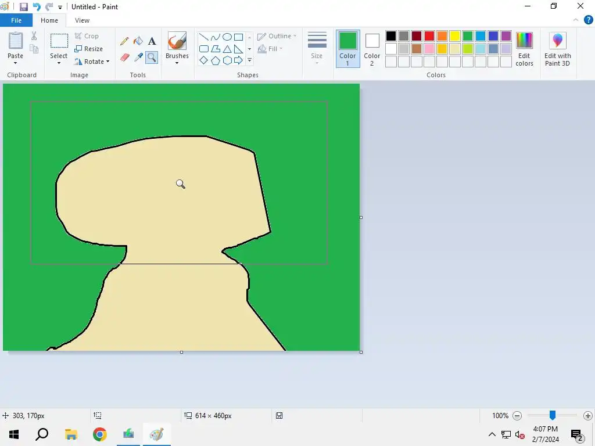The width and height of the screenshot is (595, 446).
Task: Open the Windows Start menu
Action: pyautogui.click(x=14, y=434)
